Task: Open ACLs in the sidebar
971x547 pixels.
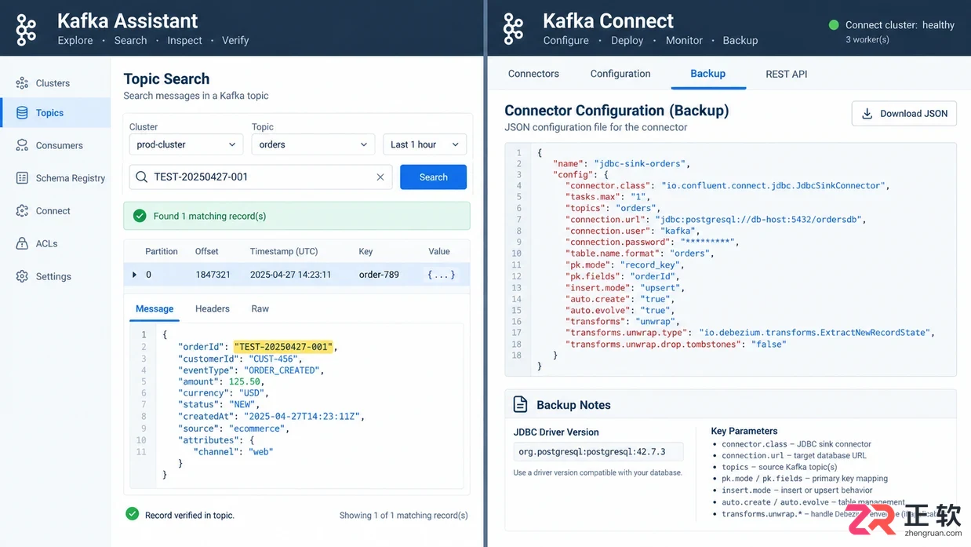Action: click(55, 243)
